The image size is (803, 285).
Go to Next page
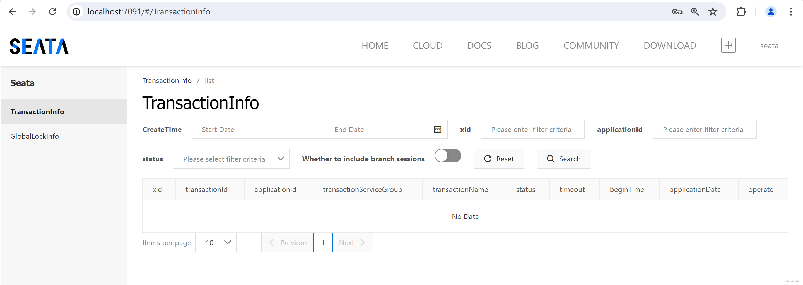[353, 243]
